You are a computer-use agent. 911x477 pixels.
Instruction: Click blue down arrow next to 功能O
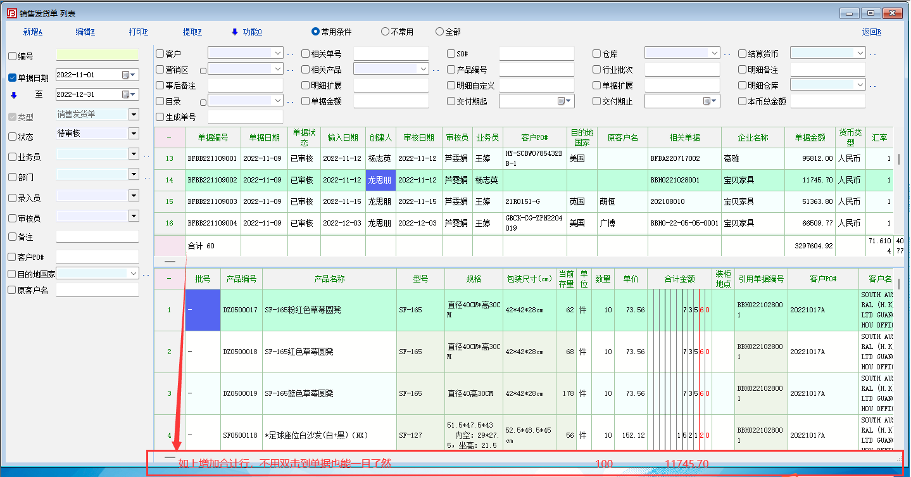[235, 32]
